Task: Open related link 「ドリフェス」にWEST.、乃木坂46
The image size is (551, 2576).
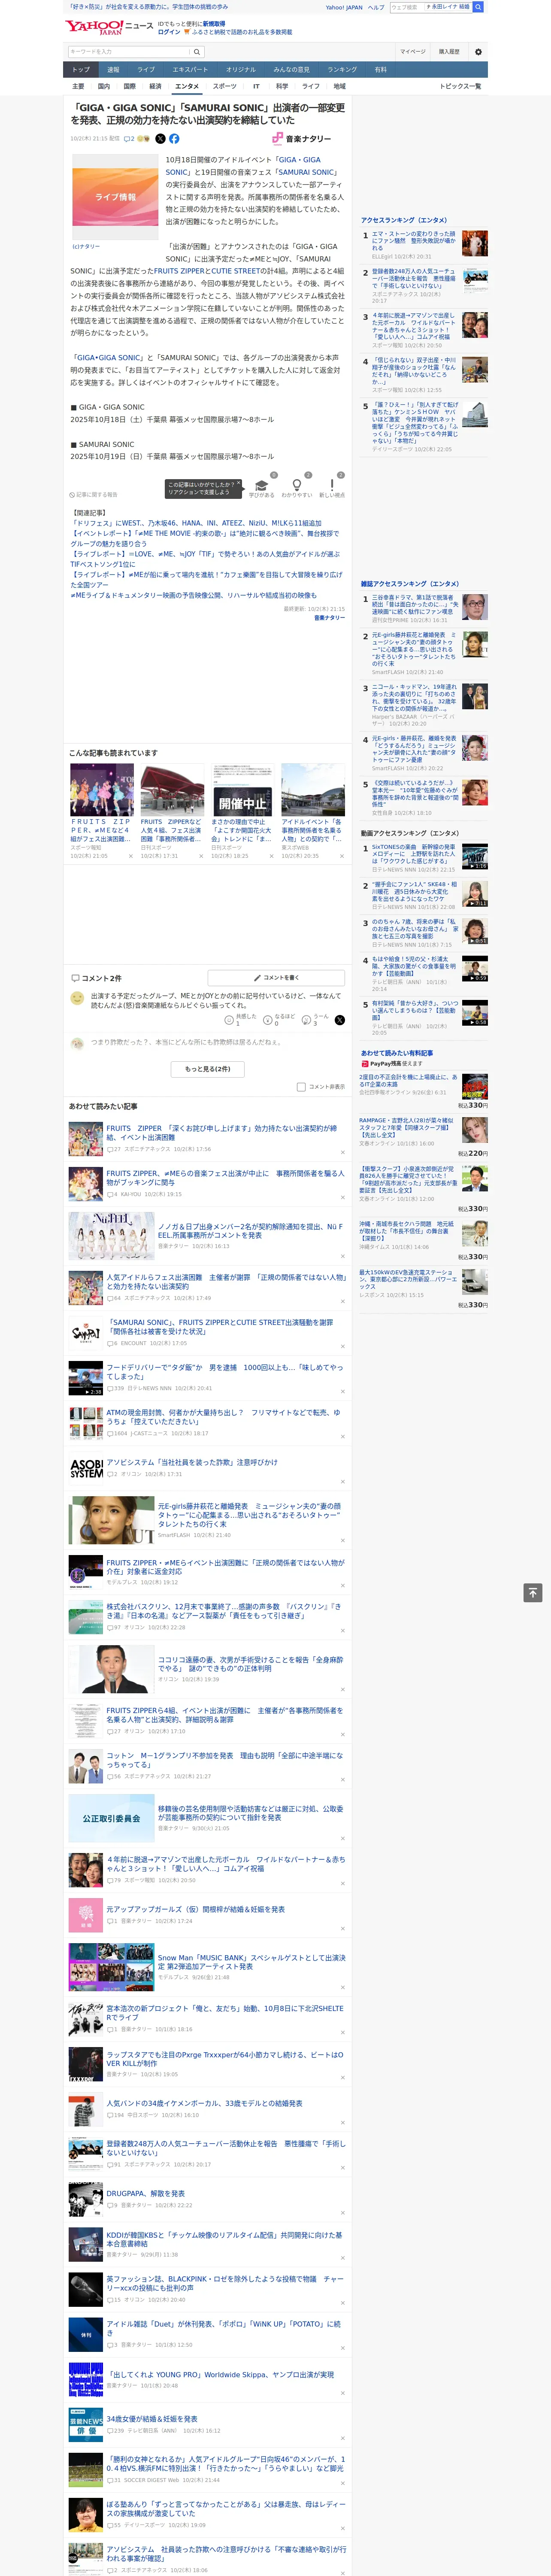Action: tap(196, 523)
